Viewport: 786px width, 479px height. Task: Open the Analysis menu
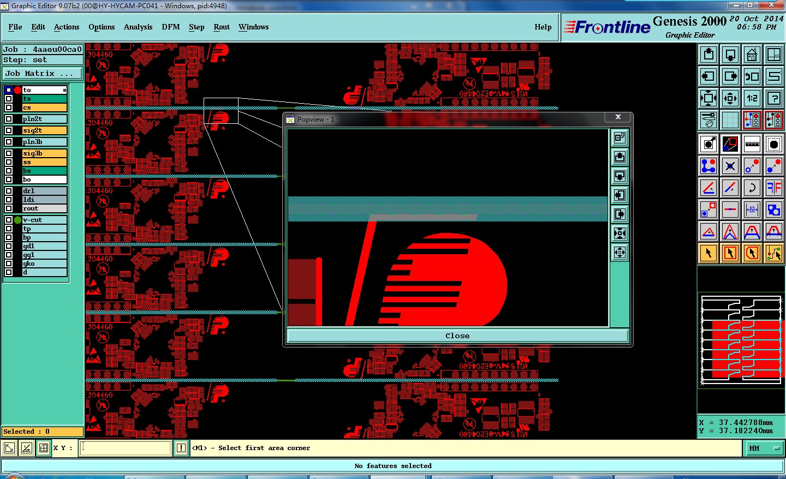point(138,27)
